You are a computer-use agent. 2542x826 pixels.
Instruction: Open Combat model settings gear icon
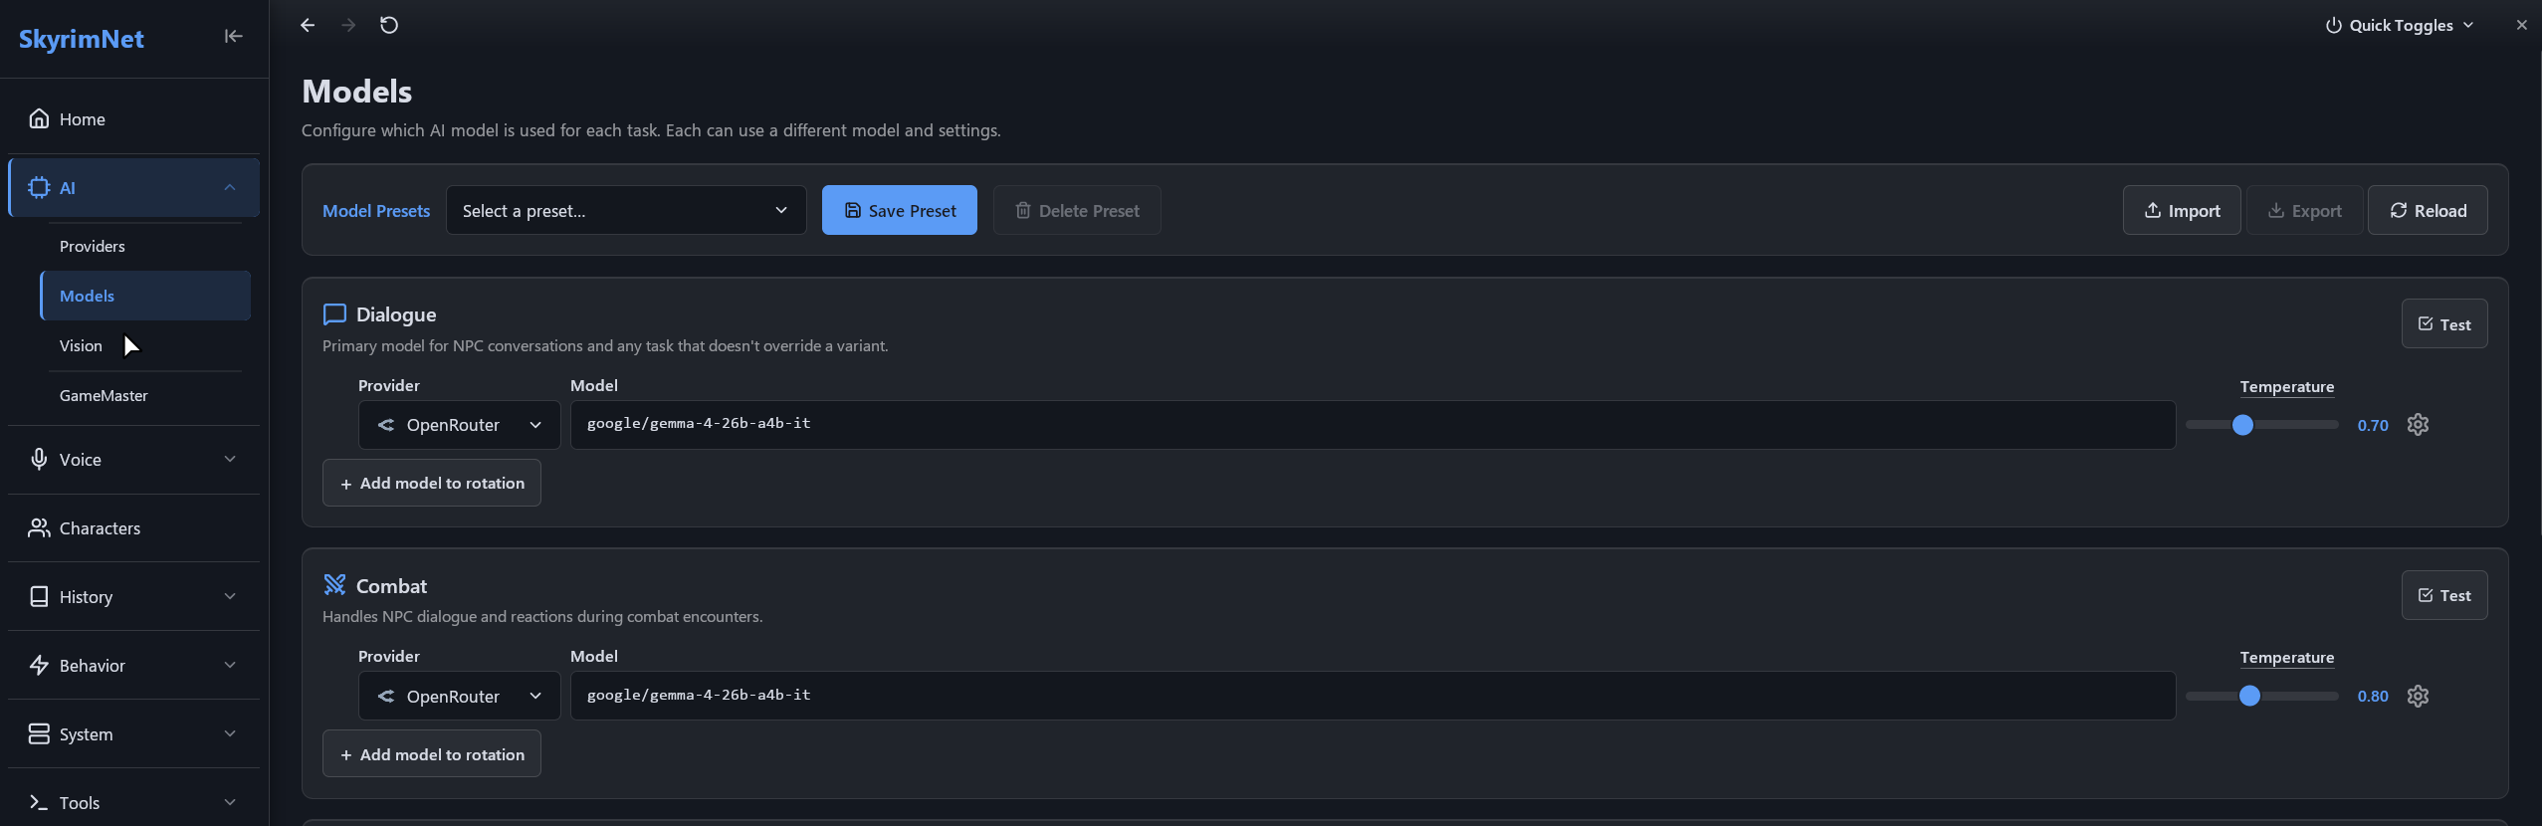click(x=2418, y=697)
